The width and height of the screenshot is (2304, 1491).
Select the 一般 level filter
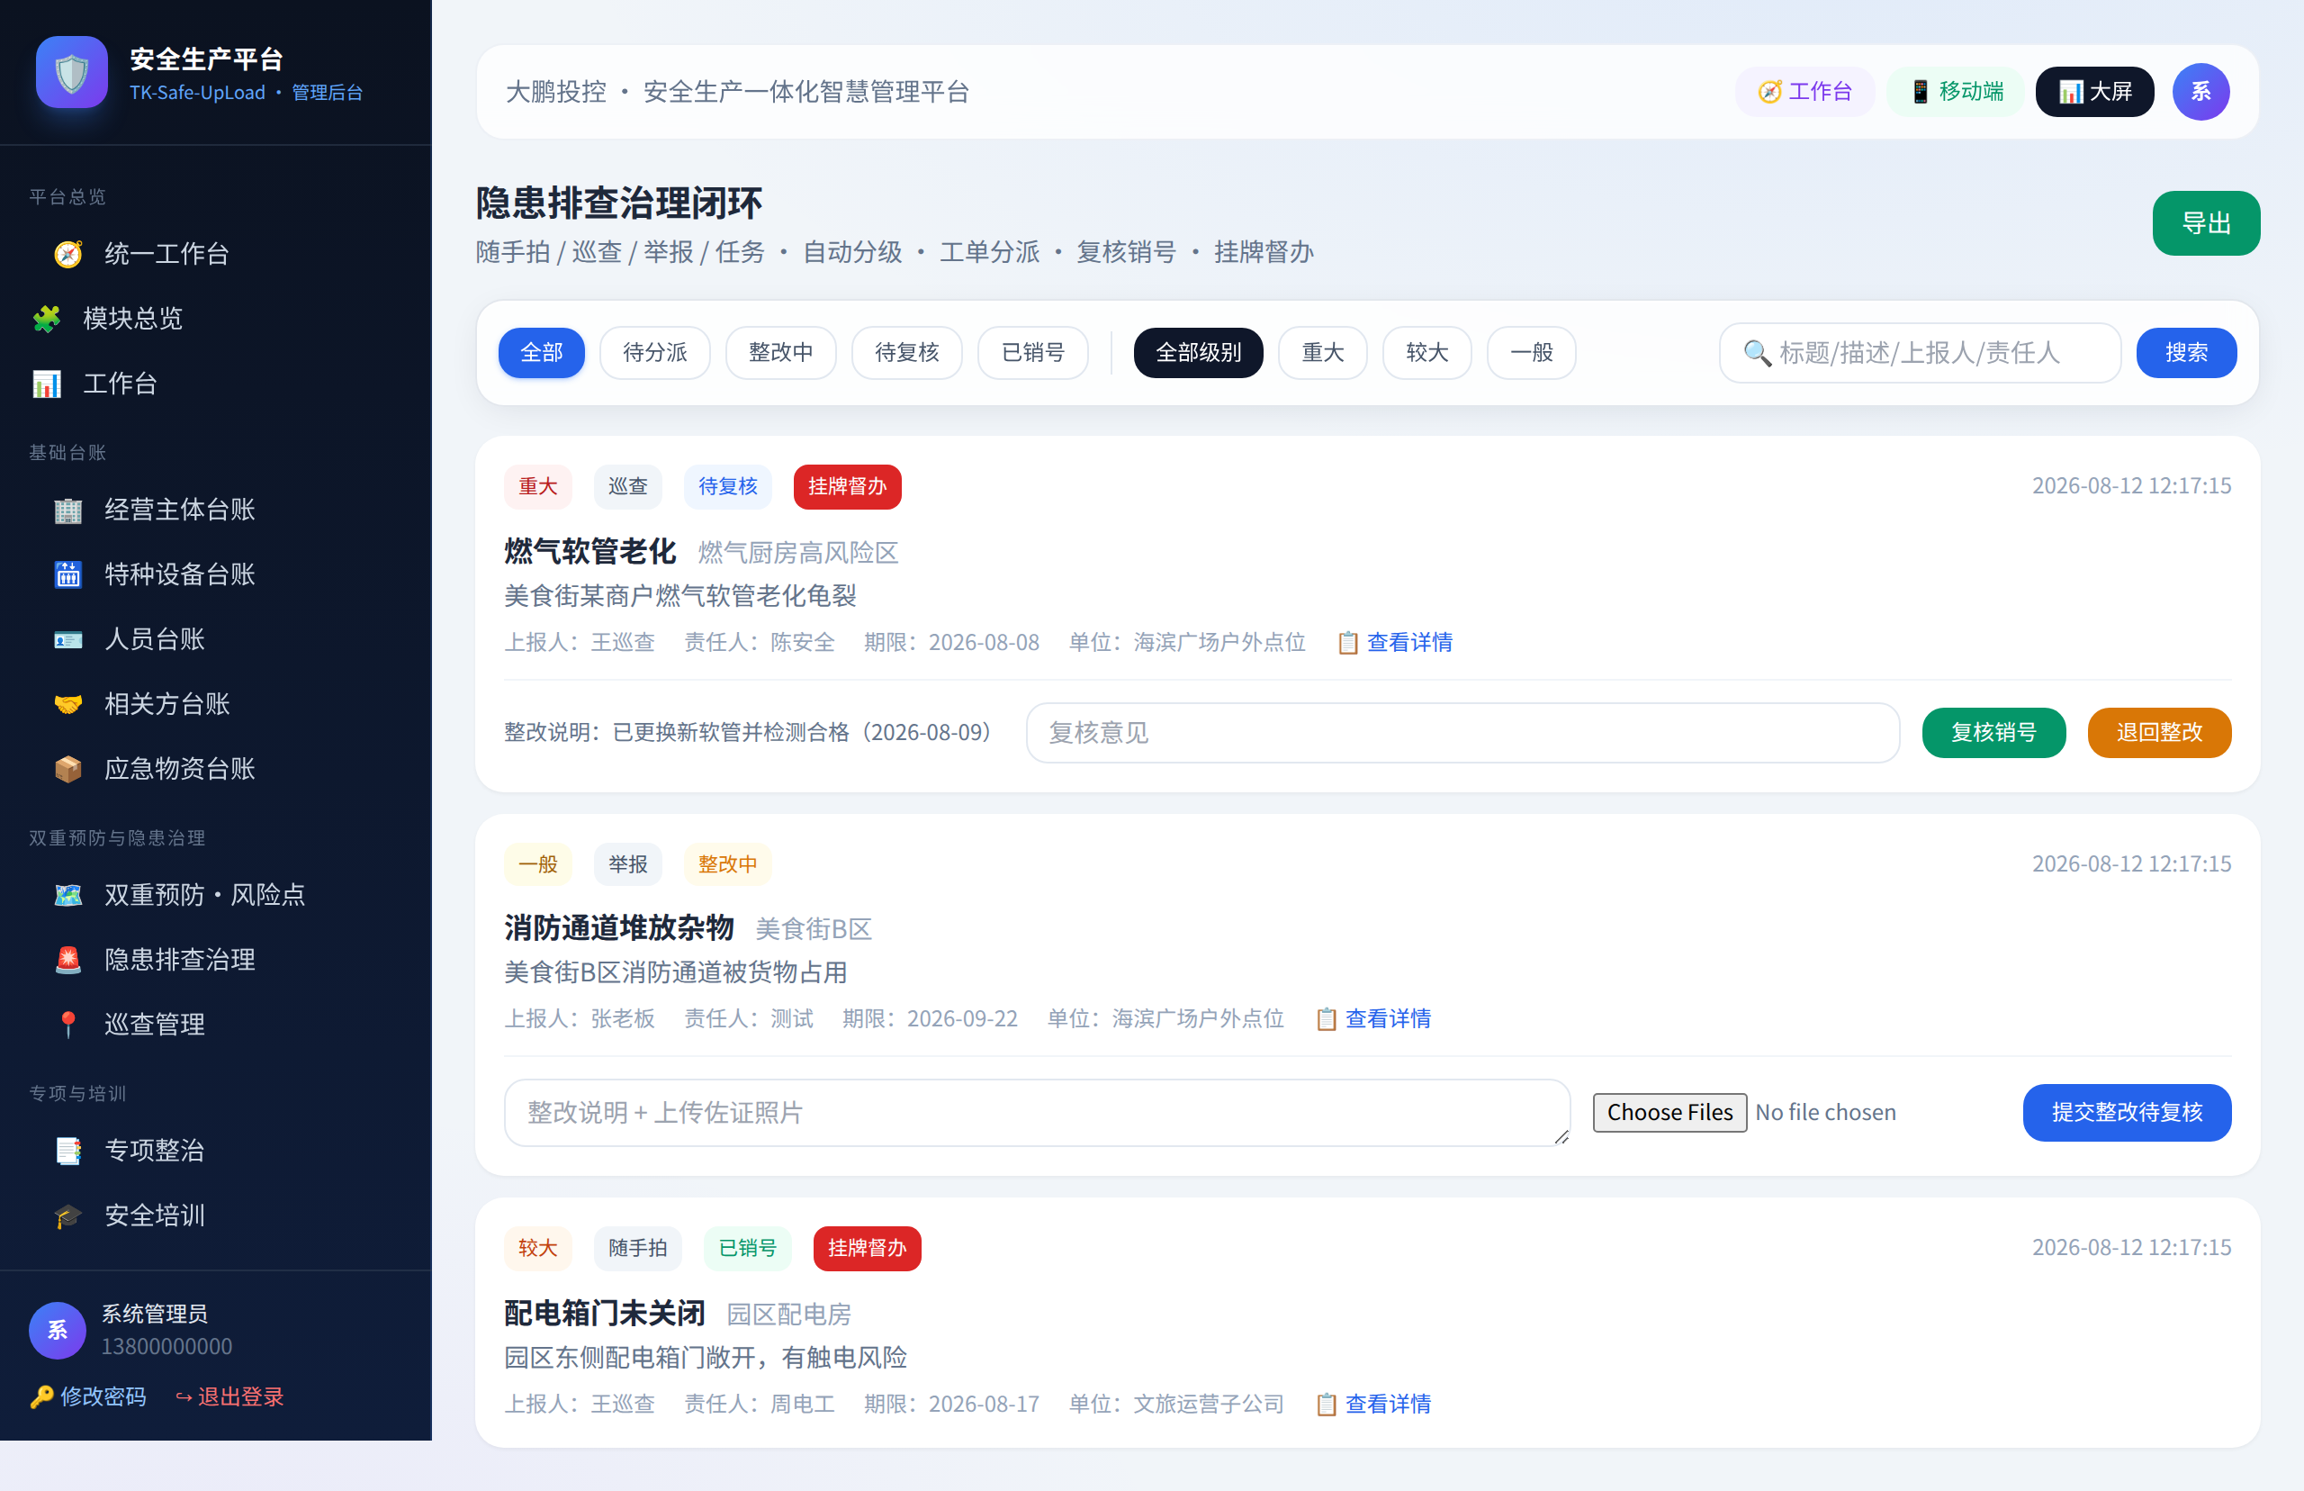(x=1531, y=352)
